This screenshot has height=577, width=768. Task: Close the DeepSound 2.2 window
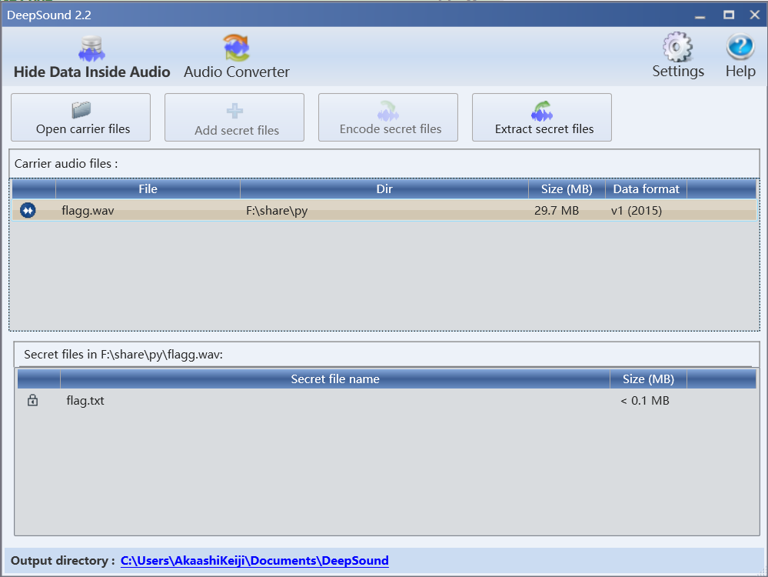(755, 15)
